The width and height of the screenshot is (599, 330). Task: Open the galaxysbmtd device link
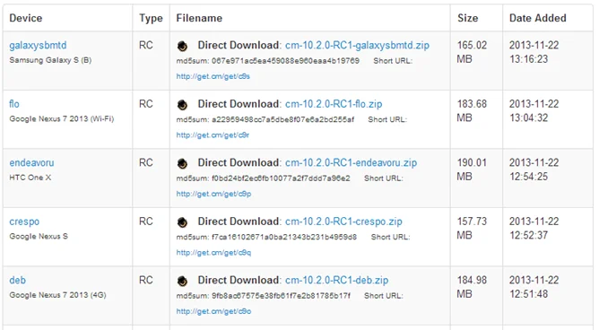click(38, 46)
